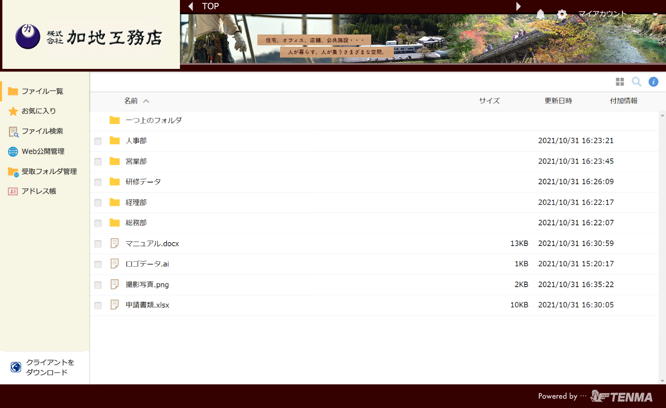The width and height of the screenshot is (666, 408).
Task: Tick the checkbox beside 申請書類.xlsx
Action: [x=98, y=306]
